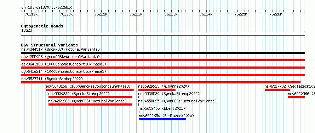Click the 76225k ruler tick label
Image resolution: width=315 pixels, height=133 pixels.
coord(241,14)
